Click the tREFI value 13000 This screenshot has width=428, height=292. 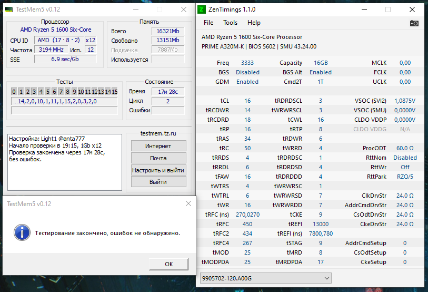[321, 224]
